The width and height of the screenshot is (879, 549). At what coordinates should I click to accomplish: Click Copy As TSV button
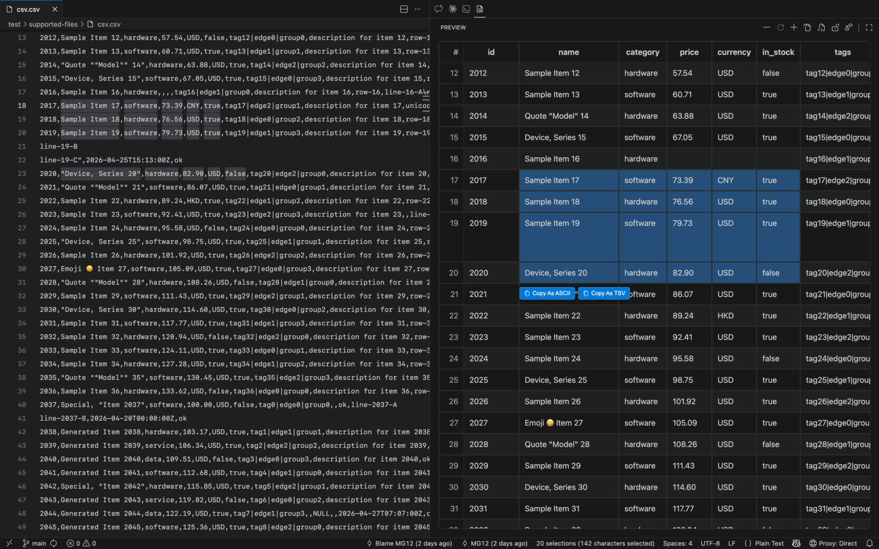coord(604,293)
